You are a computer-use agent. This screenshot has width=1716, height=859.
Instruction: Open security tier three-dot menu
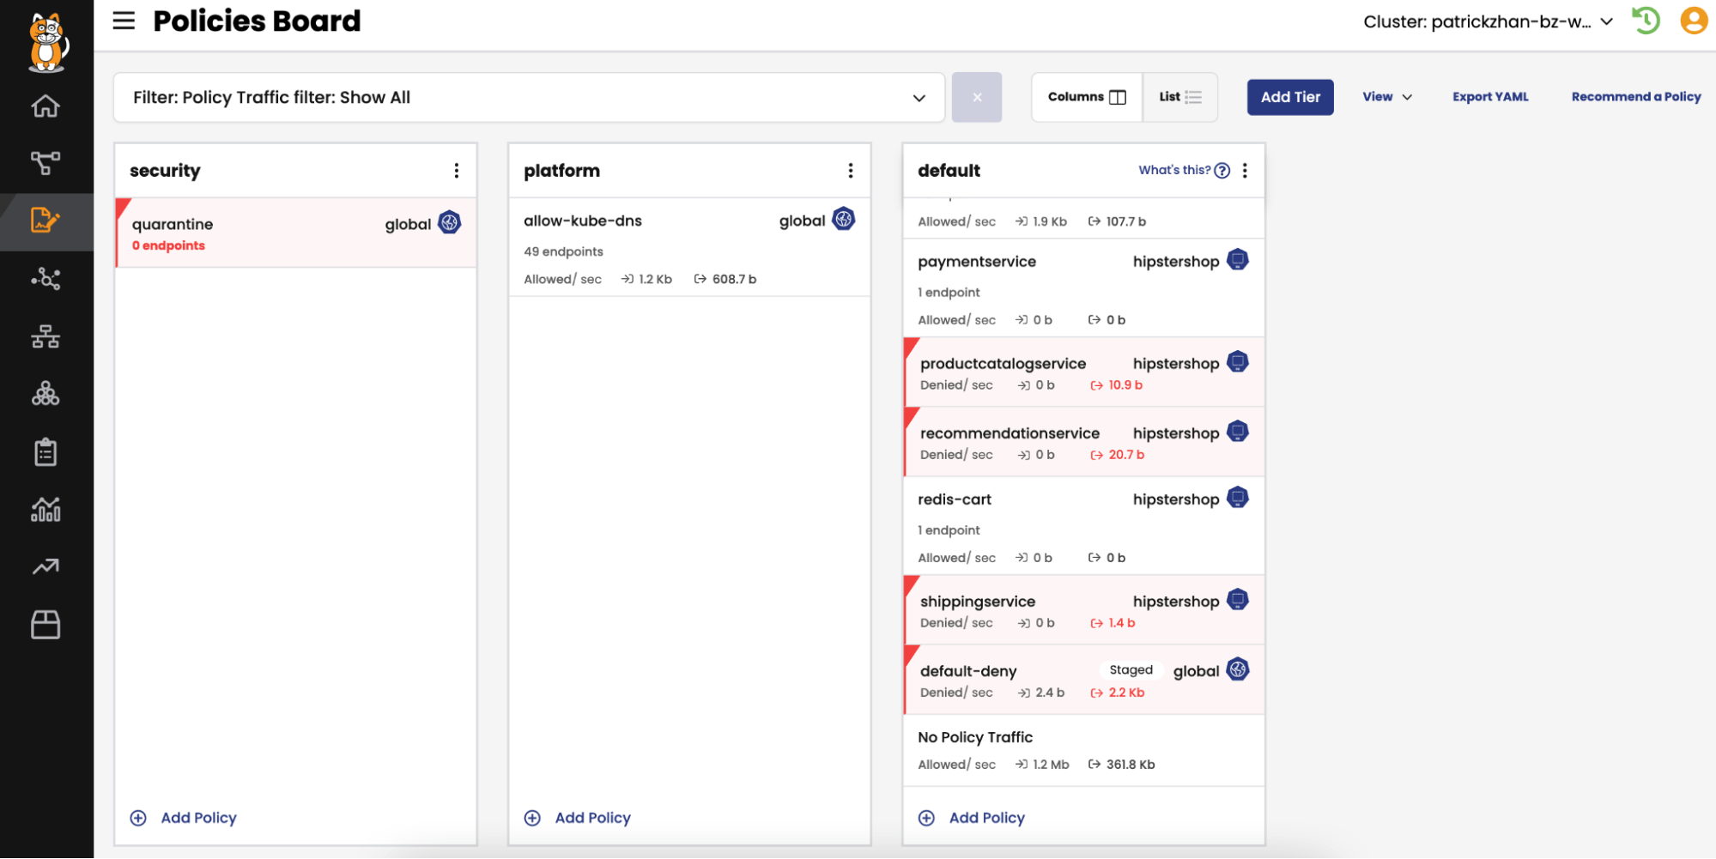coord(457,171)
